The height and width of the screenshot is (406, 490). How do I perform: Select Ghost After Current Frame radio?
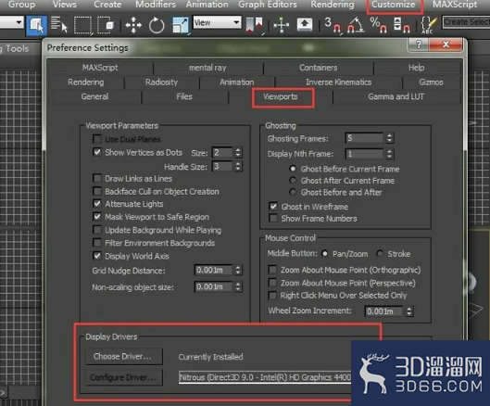(293, 180)
